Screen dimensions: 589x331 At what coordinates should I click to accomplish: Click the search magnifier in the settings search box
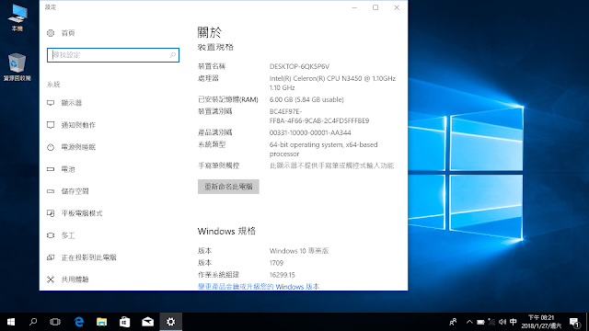(172, 55)
